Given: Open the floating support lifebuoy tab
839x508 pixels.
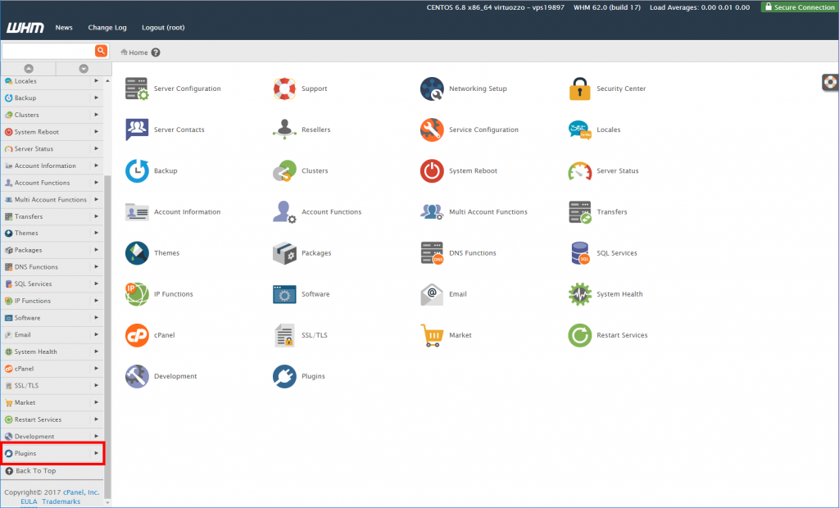Looking at the screenshot, I should pos(830,82).
